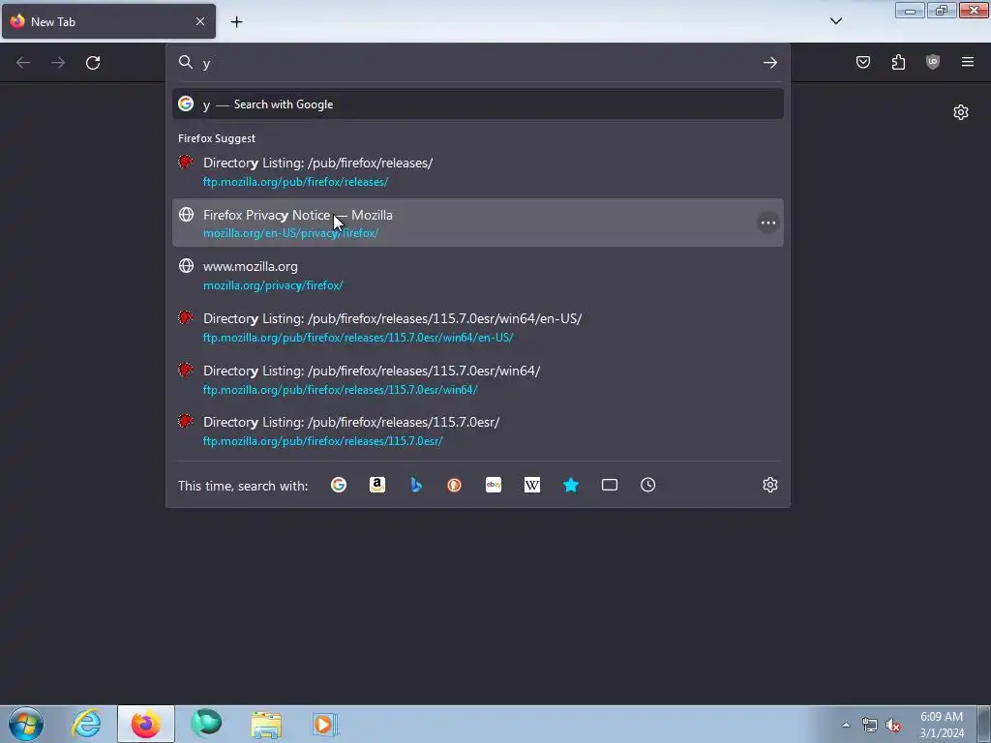Open the green globe app in taskbar

click(x=206, y=724)
